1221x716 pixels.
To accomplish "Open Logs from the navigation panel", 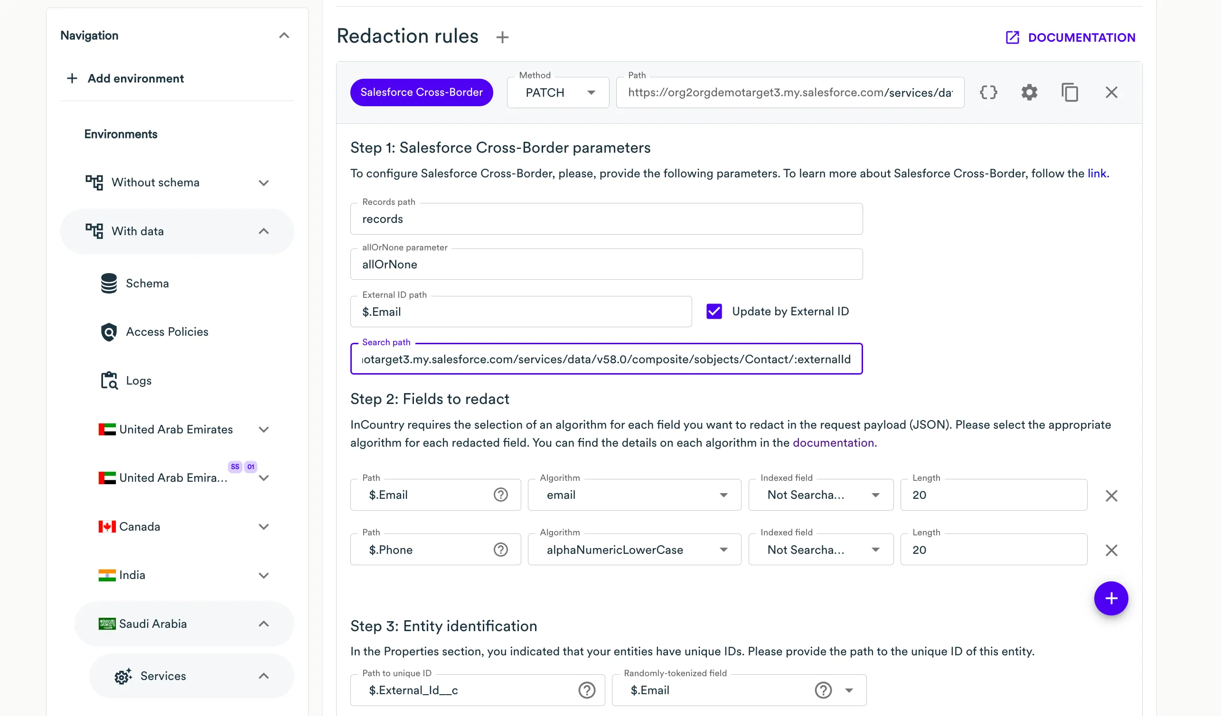I will pos(139,380).
